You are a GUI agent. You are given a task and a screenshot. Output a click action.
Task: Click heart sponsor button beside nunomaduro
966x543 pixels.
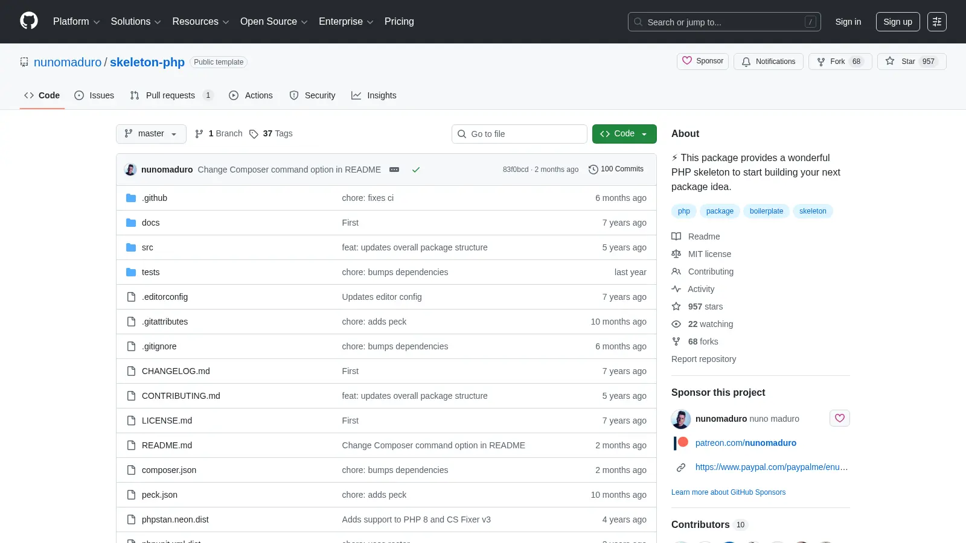(x=840, y=418)
